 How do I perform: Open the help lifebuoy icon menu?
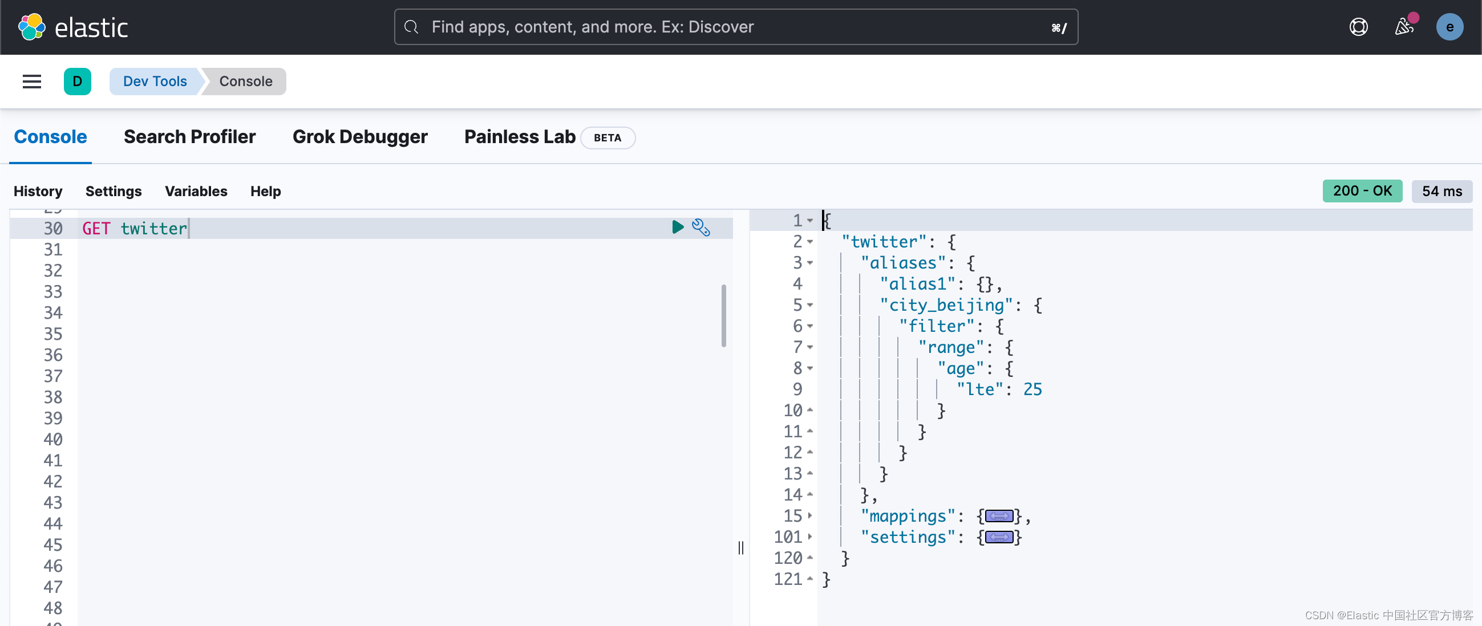click(1358, 27)
